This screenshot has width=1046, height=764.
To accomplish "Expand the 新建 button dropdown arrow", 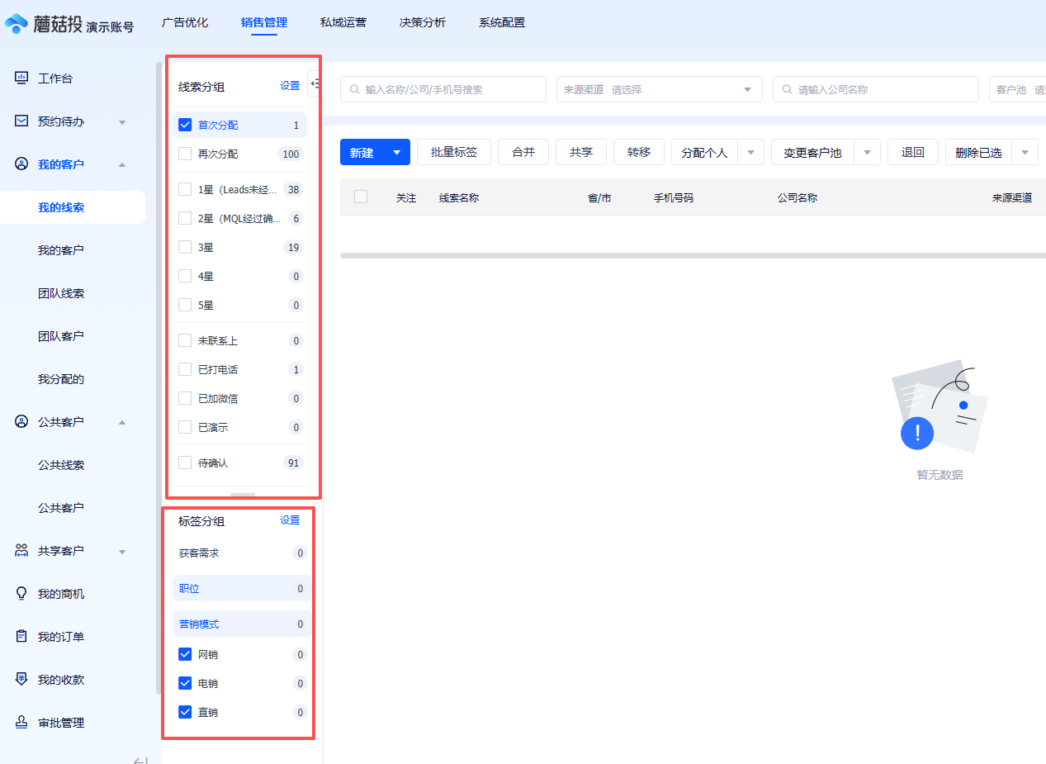I will [x=395, y=151].
